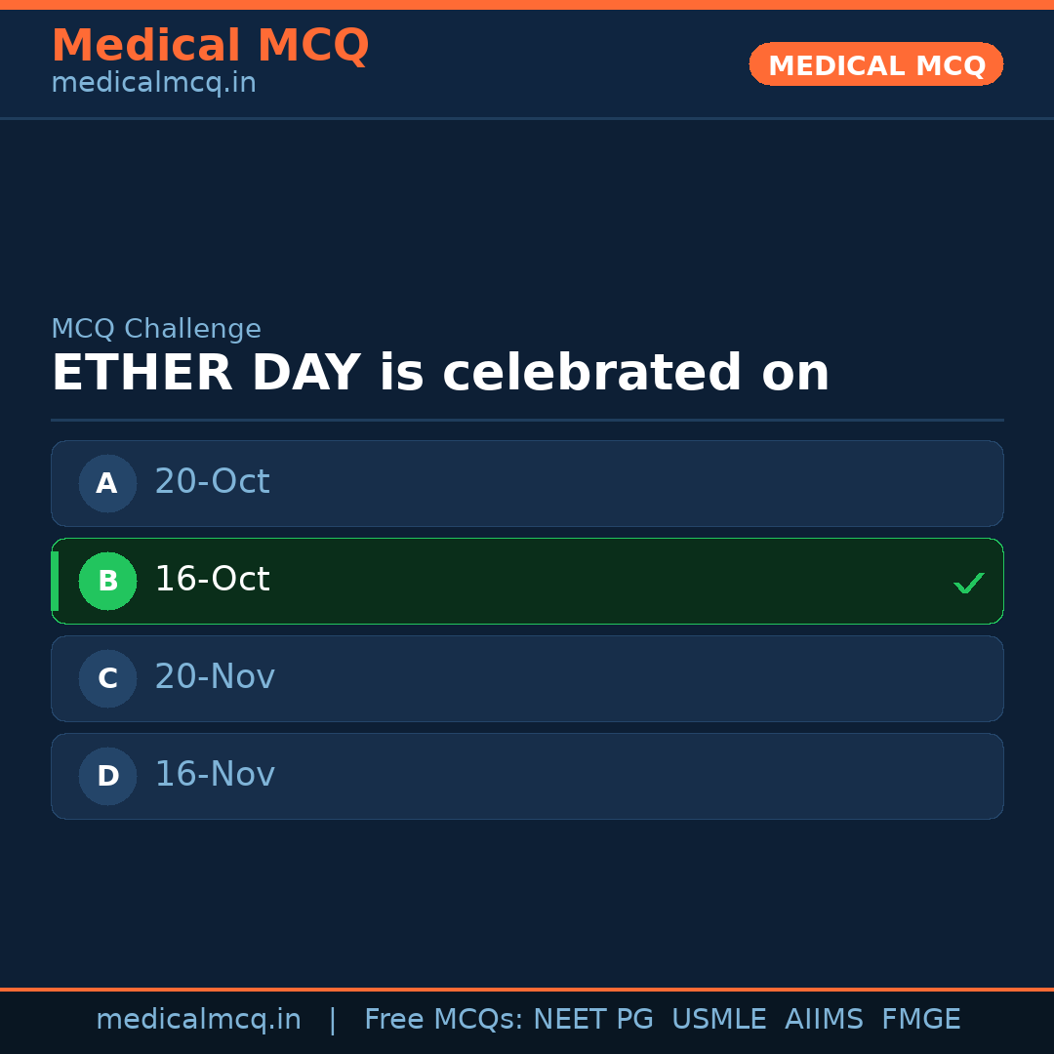1054x1054 pixels.
Task: Expand the question heading ETHER DAY
Action: (440, 372)
